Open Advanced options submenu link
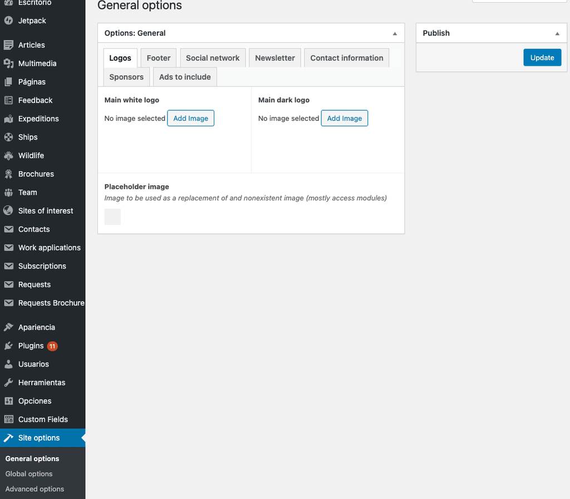This screenshot has height=499, width=570. (x=35, y=489)
